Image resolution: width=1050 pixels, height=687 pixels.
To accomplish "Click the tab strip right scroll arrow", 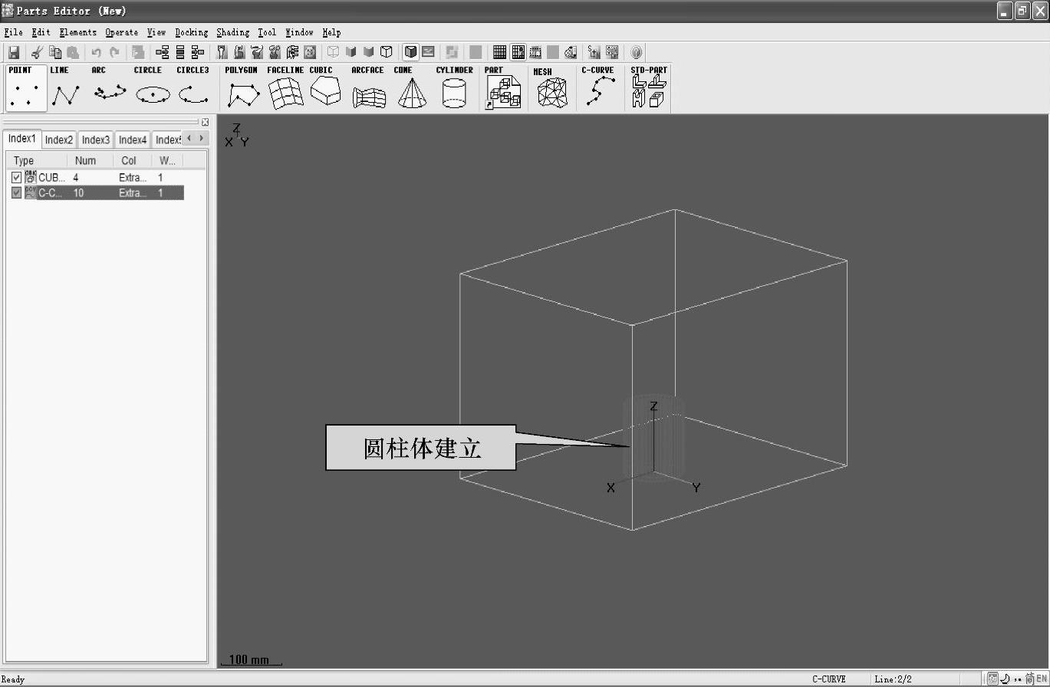I will pyautogui.click(x=201, y=138).
